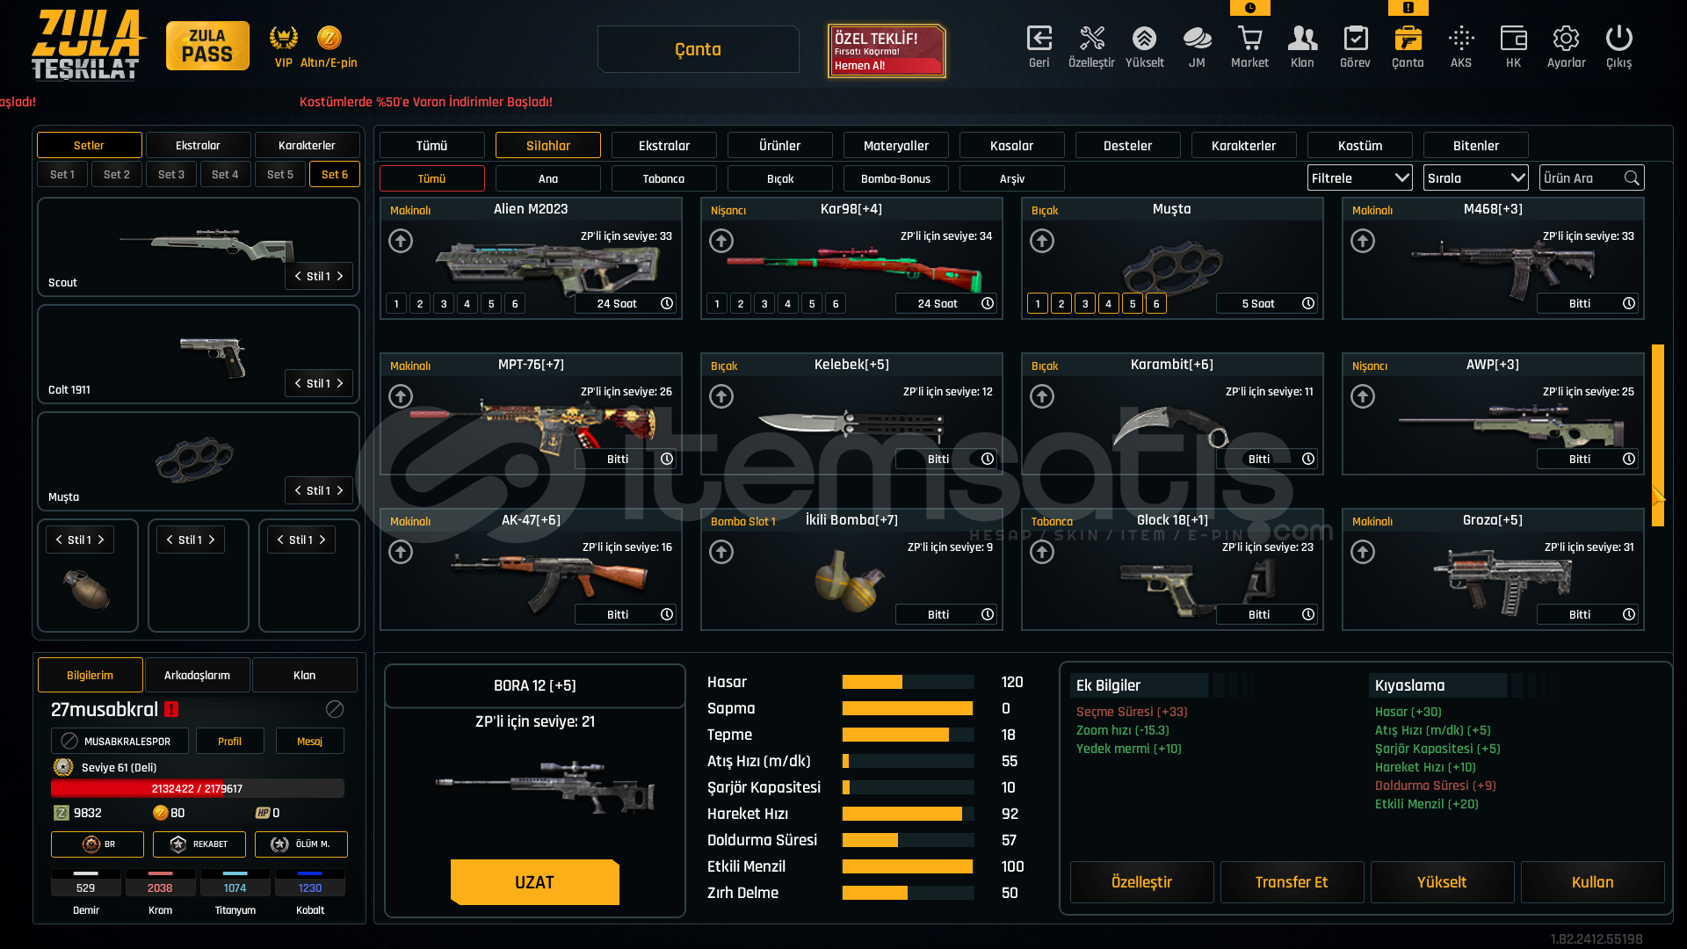The height and width of the screenshot is (949, 1687).
Task: Toggle set slot 6 on Alien M2023
Action: [515, 304]
